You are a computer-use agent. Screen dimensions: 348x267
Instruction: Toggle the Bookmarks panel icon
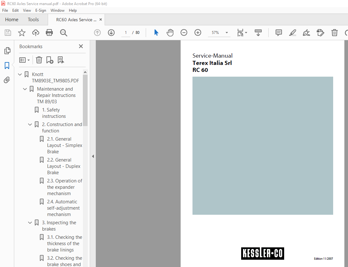tap(7, 66)
